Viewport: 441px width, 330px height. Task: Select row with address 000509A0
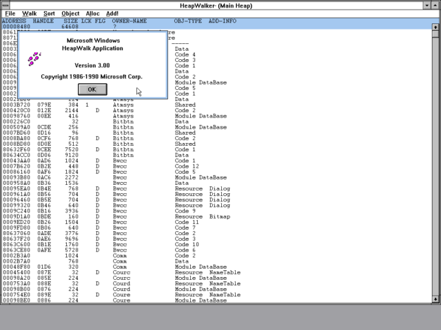216,127
